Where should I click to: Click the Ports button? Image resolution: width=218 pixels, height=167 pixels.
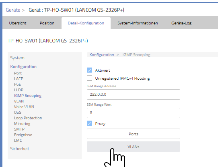134,134
